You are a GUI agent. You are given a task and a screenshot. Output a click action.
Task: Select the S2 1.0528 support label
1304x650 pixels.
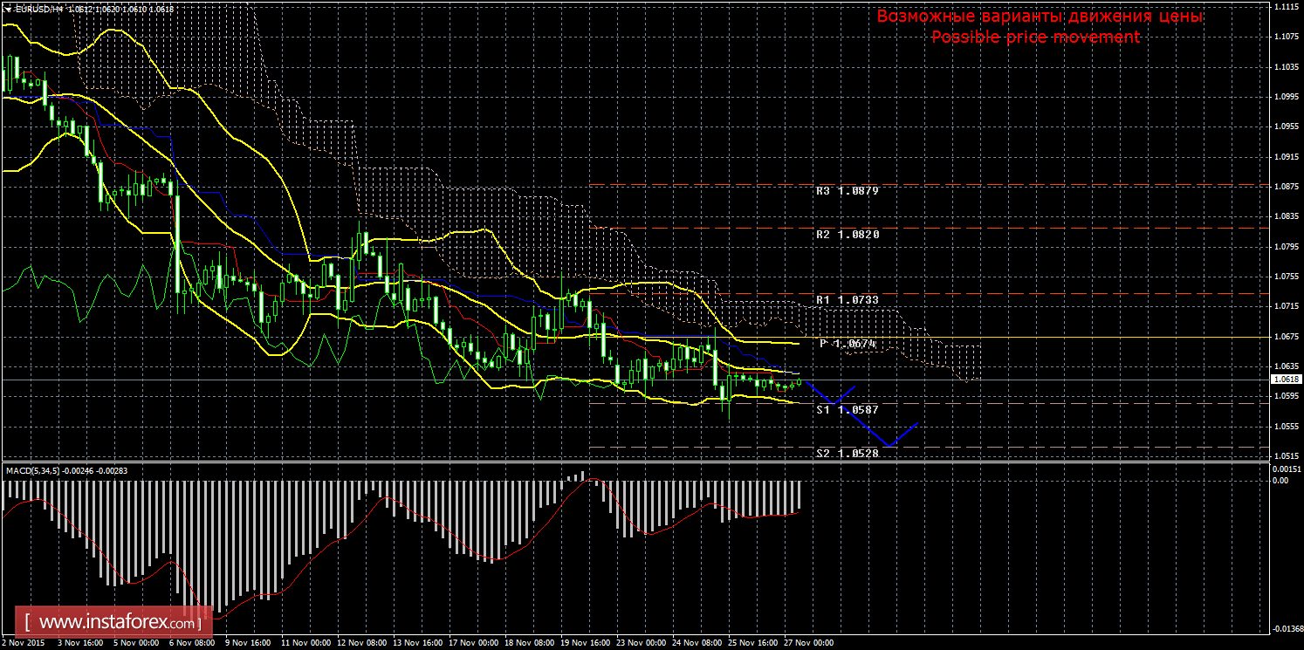847,453
